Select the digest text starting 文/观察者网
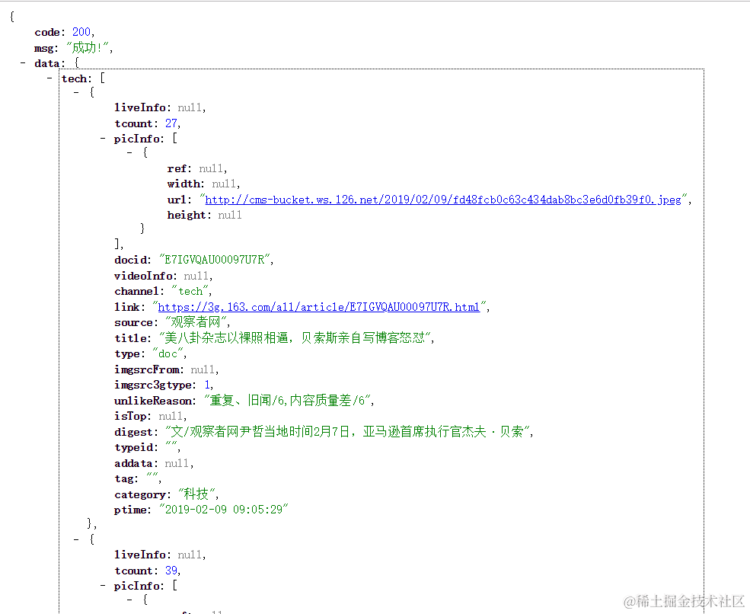Viewport: 750px width, 614px height. pyautogui.click(x=348, y=432)
